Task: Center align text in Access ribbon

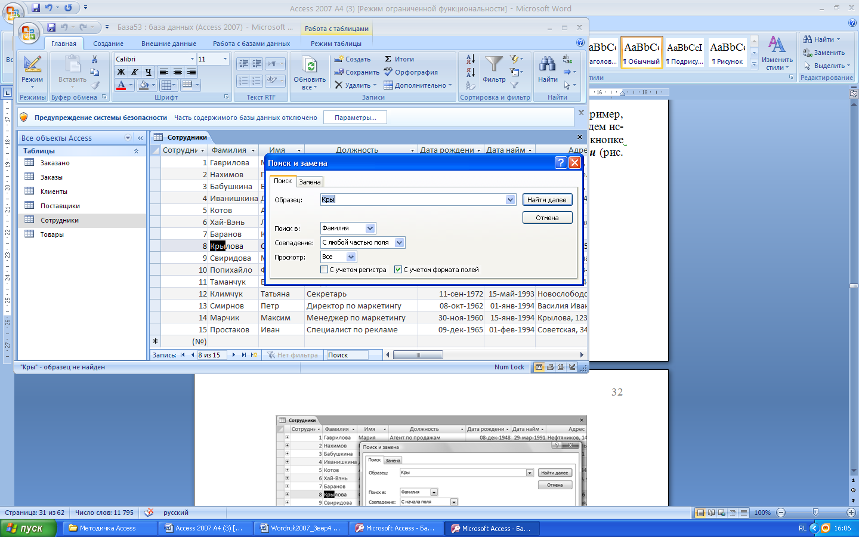Action: pyautogui.click(x=178, y=72)
